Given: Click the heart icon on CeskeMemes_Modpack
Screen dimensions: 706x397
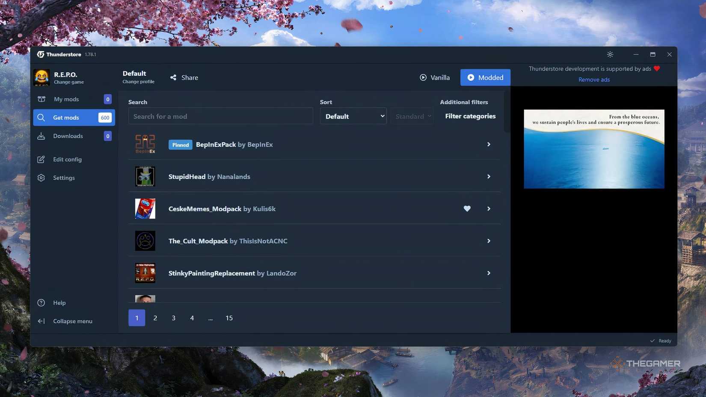Looking at the screenshot, I should tap(467, 209).
